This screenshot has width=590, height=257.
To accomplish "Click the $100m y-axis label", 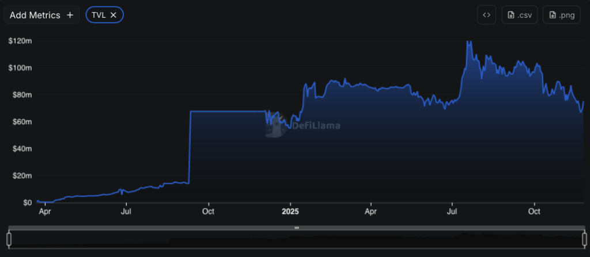I will point(20,68).
